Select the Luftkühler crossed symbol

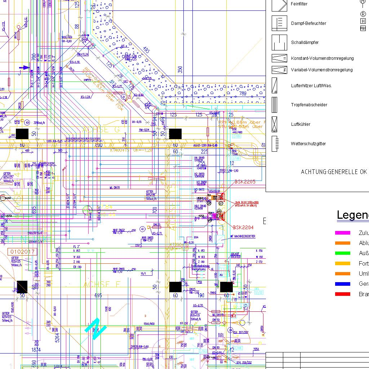[275, 124]
